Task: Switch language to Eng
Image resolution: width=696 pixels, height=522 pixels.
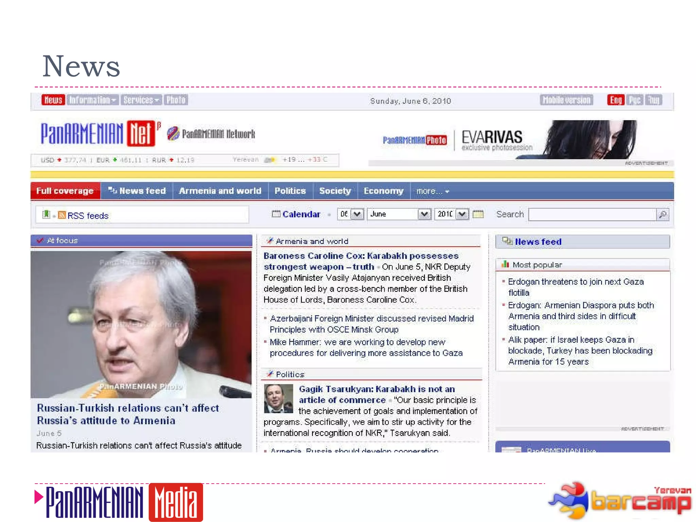Action: click(x=615, y=100)
